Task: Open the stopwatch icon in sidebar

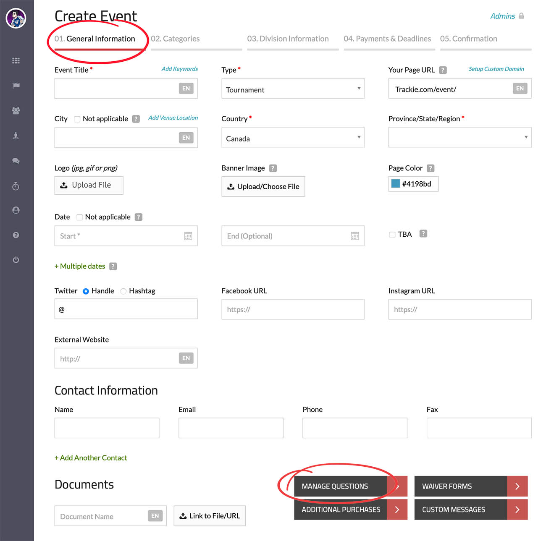Action: coord(16,186)
